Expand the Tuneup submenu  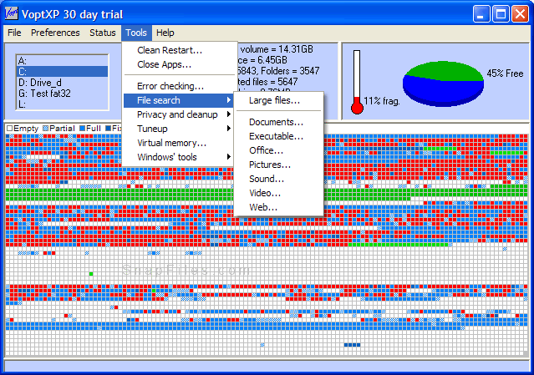(x=178, y=129)
